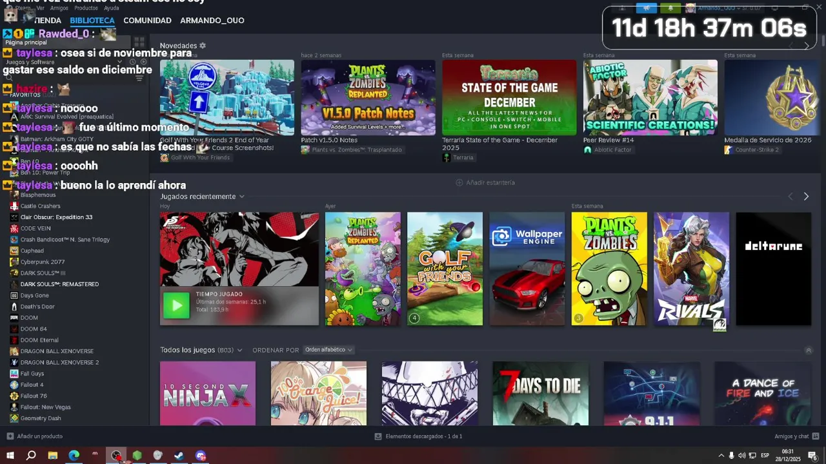This screenshot has width=826, height=464.
Task: Click the Añadir un producto plus icon
Action: [10, 436]
